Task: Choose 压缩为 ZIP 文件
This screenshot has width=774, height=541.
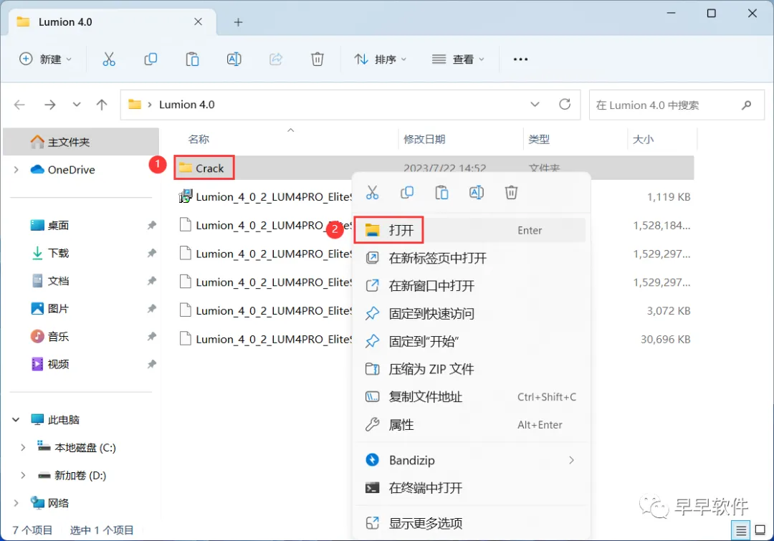Action: click(471, 369)
